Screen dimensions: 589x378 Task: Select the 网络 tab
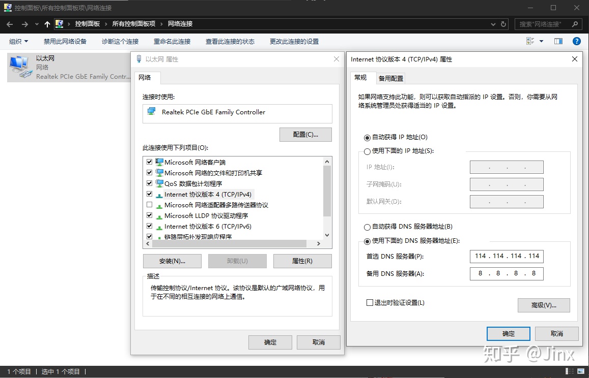[x=147, y=78]
